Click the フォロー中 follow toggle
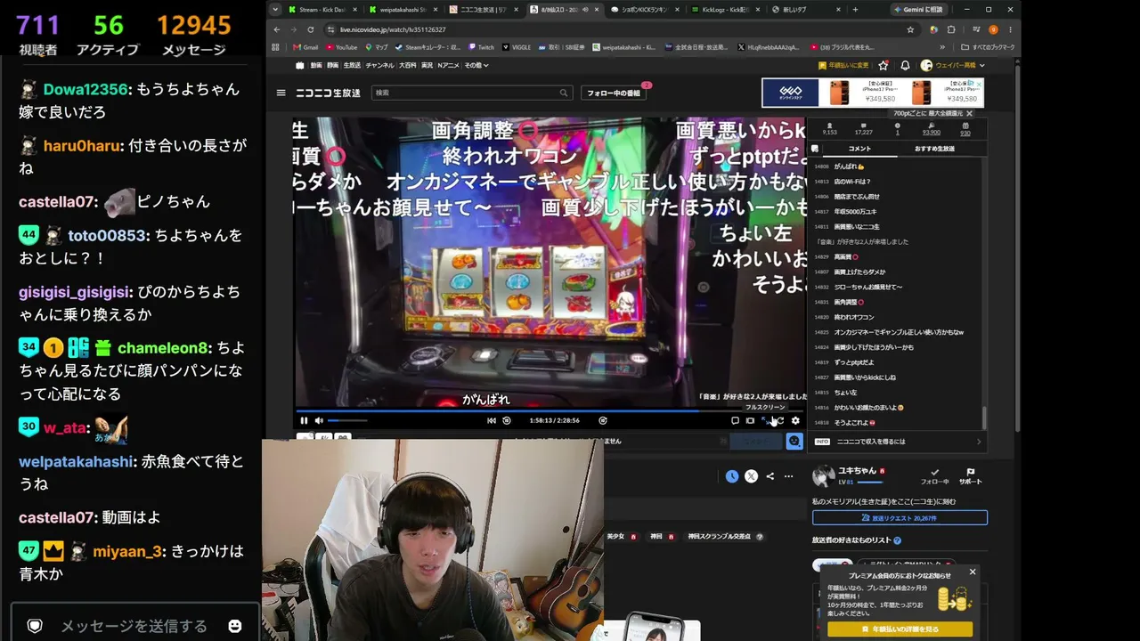 pos(934,475)
